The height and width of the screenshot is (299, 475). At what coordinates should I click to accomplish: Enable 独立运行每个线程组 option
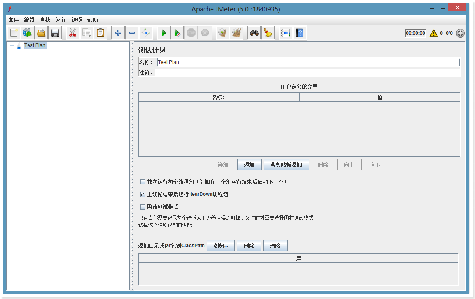[x=143, y=181]
